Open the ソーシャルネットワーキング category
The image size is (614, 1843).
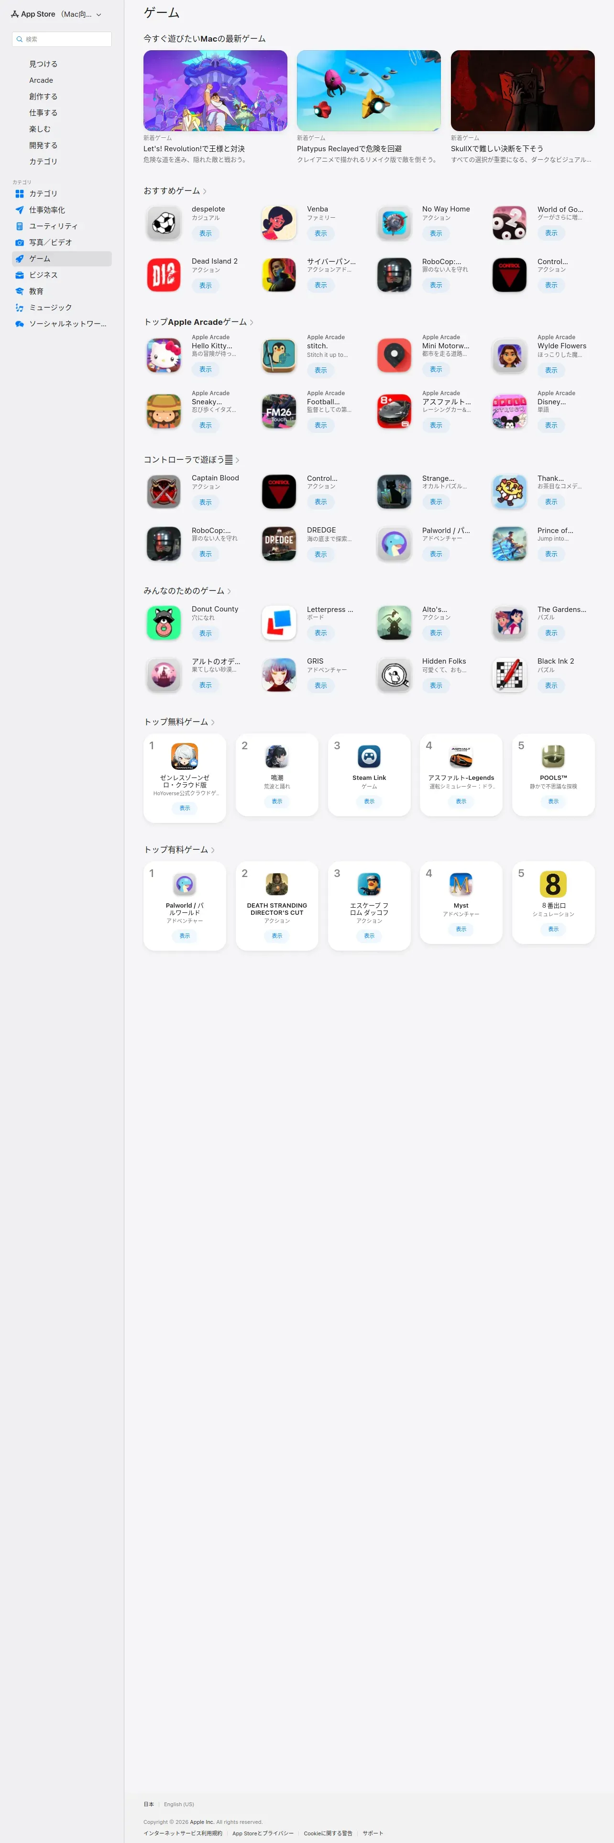pos(62,324)
